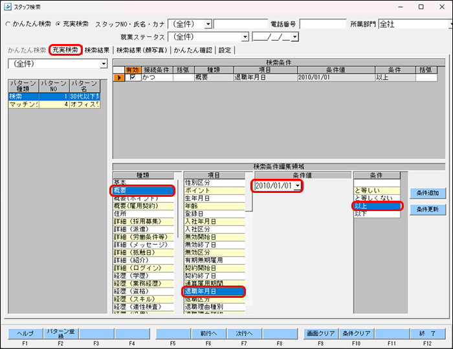
Task: Select 年齢 in the 項目 list
Action: 215,206
